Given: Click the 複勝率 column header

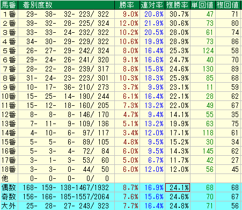Looking at the screenshot, I should (x=178, y=5).
